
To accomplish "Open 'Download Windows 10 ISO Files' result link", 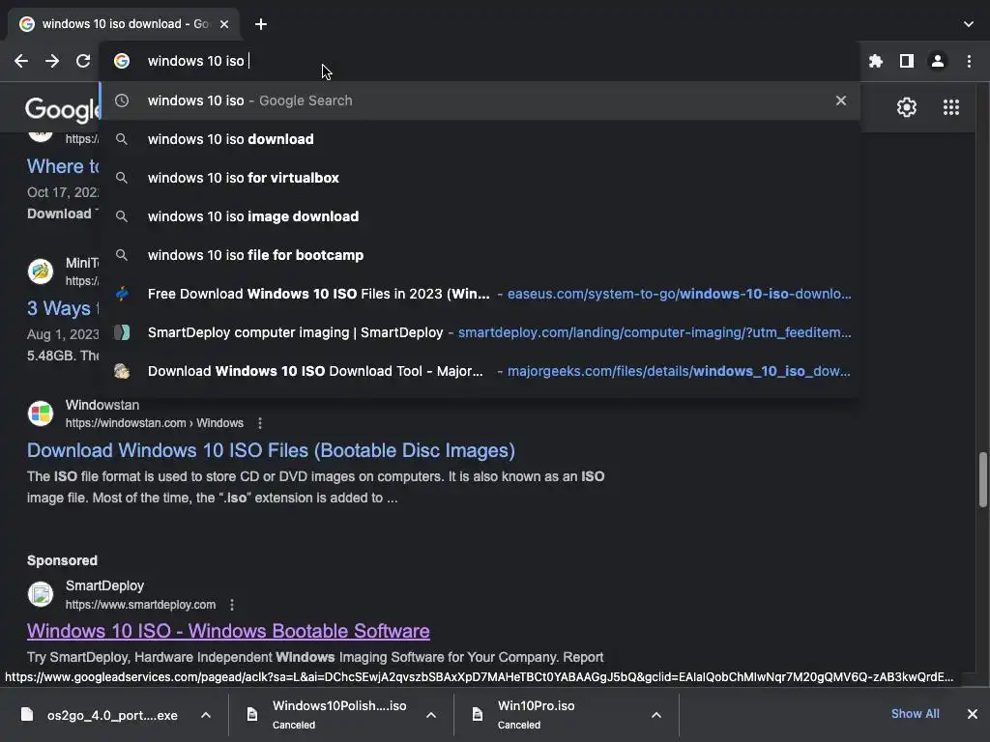I will coord(271,450).
